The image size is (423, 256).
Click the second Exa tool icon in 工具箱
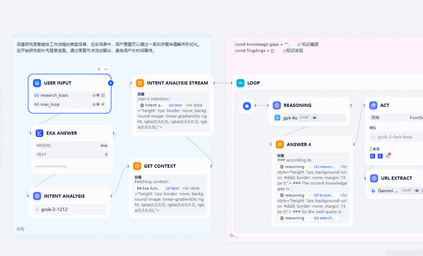(380, 156)
